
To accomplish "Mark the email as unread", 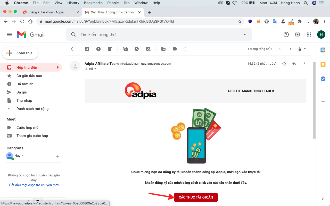I will (125, 49).
